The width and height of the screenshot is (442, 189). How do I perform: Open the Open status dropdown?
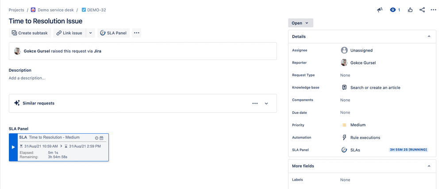[x=300, y=23]
